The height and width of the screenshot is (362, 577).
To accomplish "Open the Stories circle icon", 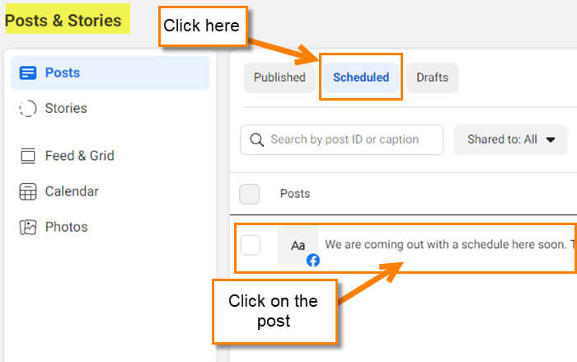I will [x=28, y=108].
